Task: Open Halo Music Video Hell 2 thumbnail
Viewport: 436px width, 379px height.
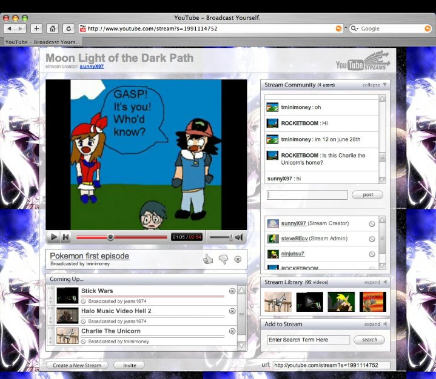Action: [x=67, y=315]
